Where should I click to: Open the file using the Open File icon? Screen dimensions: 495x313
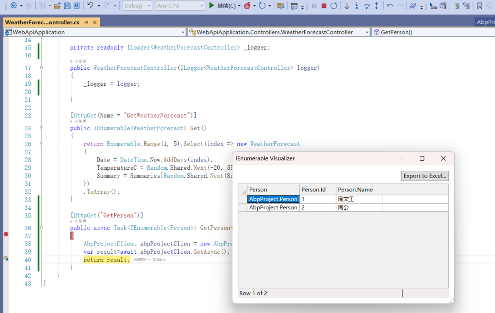pos(57,6)
